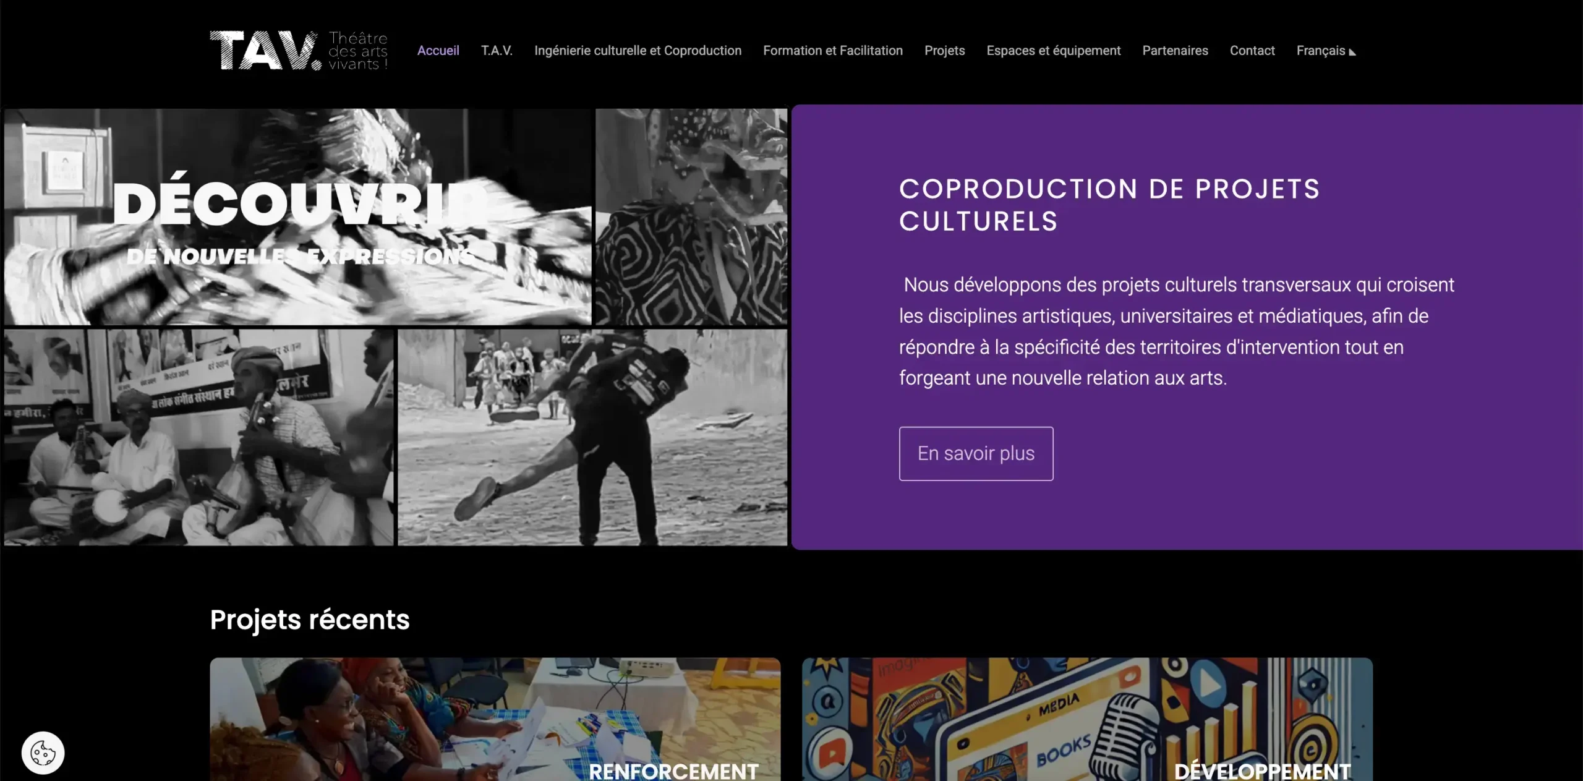Click the Projets récents section heading
The width and height of the screenshot is (1583, 781).
coord(310,620)
